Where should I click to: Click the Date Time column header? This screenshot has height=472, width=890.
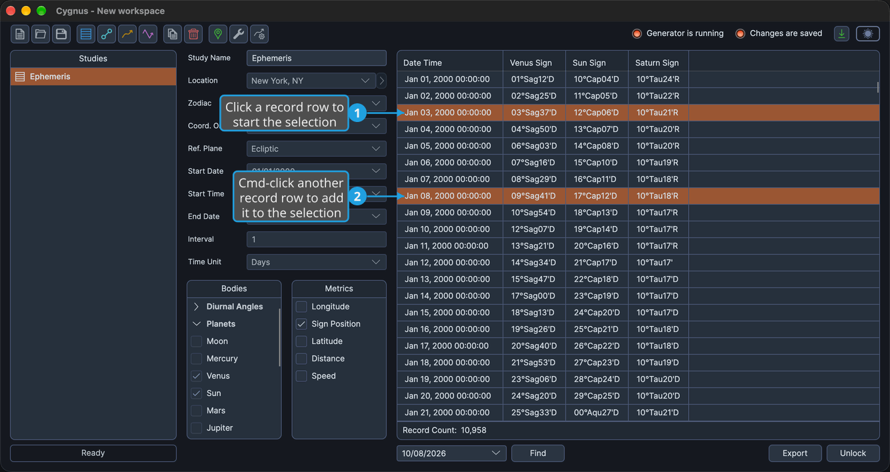[x=450, y=63]
